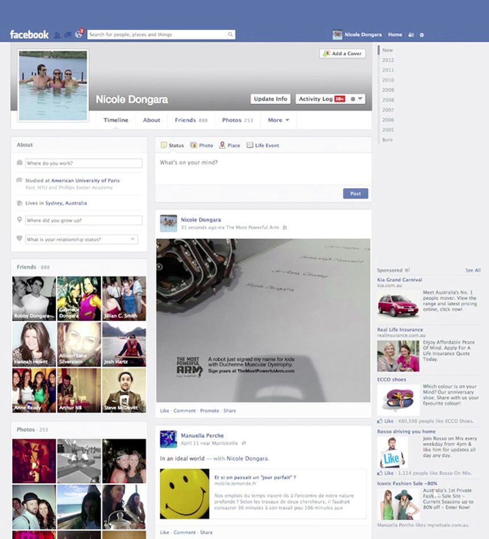The height and width of the screenshot is (539, 489).
Task: Click Sponsored ad settings icon
Action: pos(407,270)
